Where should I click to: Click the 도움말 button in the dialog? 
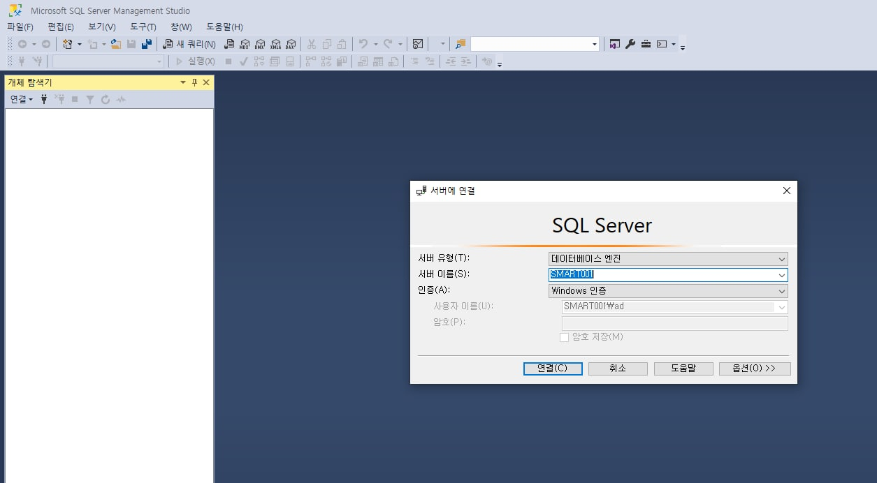tap(683, 369)
